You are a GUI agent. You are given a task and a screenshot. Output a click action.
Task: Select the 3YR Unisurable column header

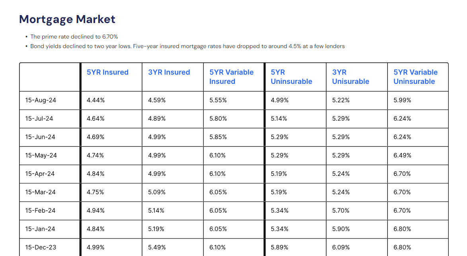coord(351,77)
